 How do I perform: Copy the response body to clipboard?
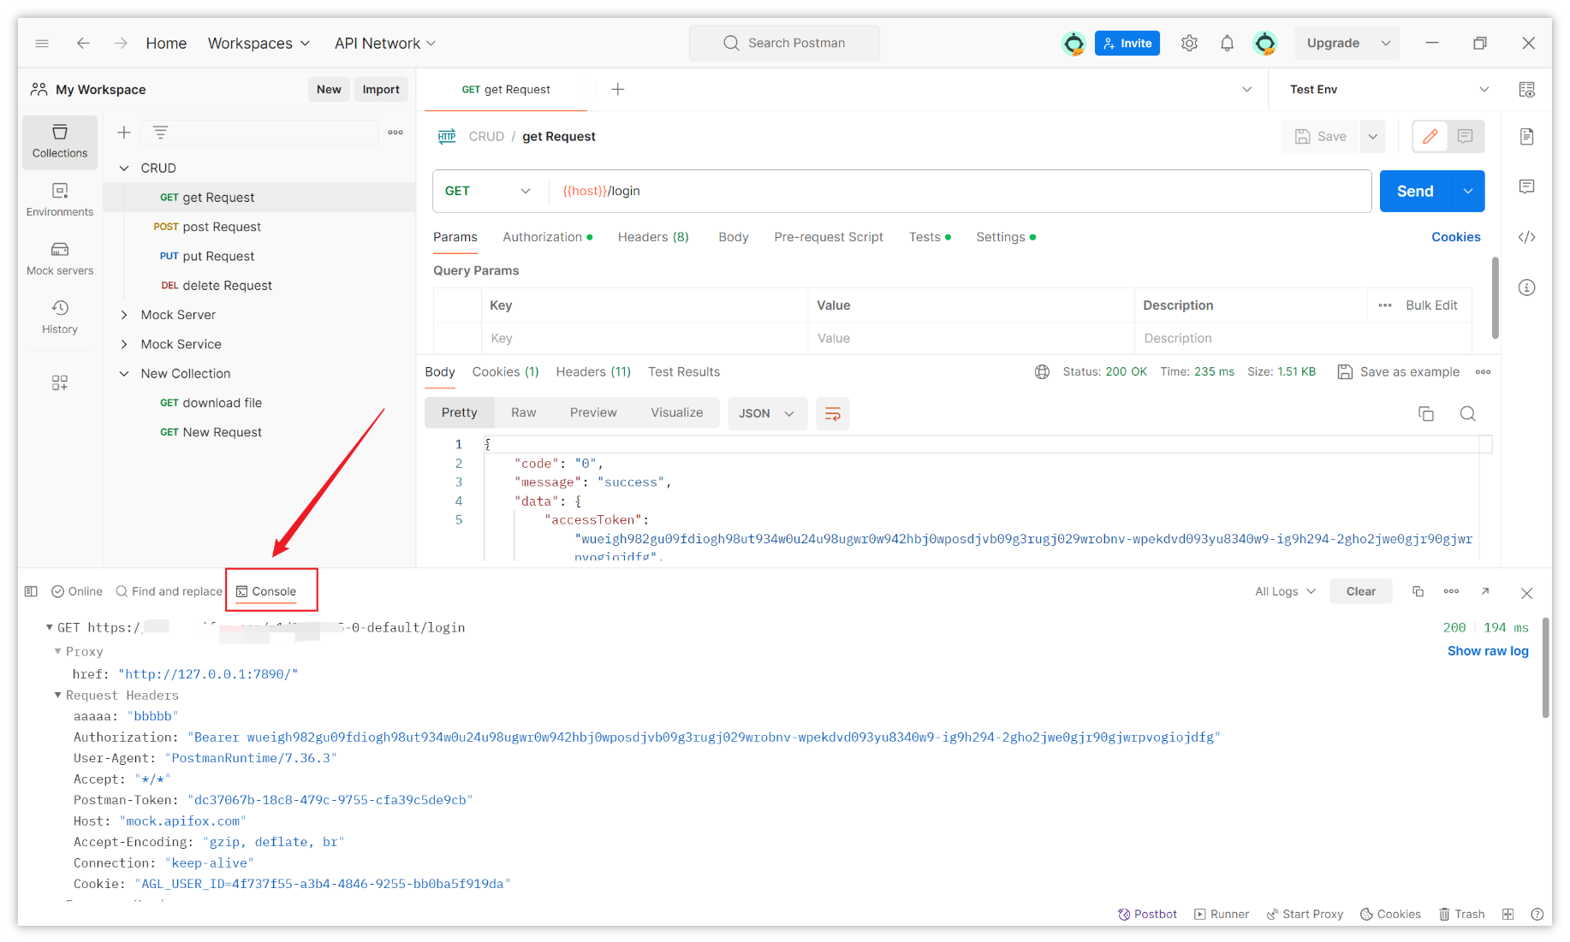pos(1426,413)
